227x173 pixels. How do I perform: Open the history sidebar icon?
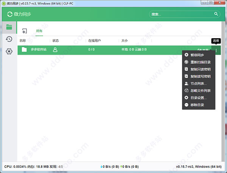pos(9,39)
